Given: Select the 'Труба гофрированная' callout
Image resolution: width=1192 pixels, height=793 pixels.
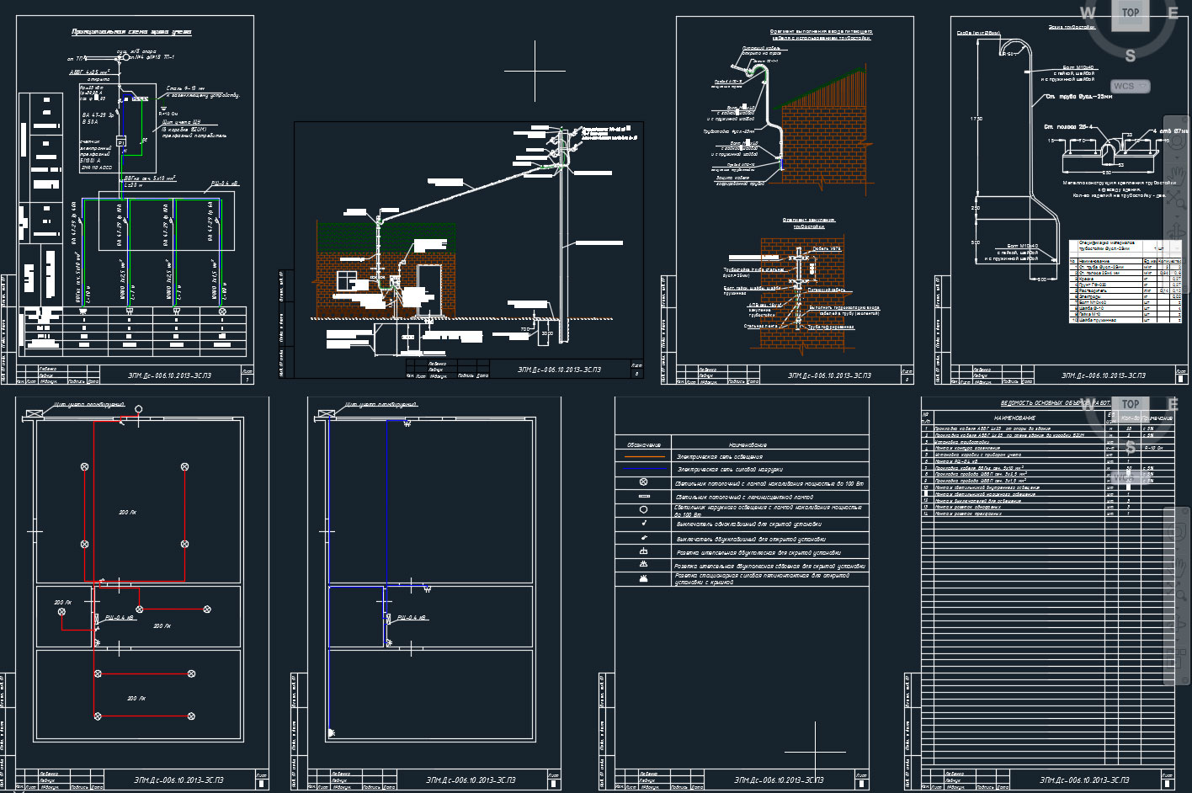Looking at the screenshot, I should click(x=831, y=327).
